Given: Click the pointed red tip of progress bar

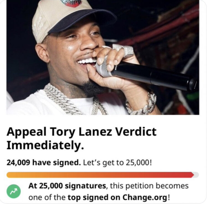Looking at the screenshot, I should [192, 175].
